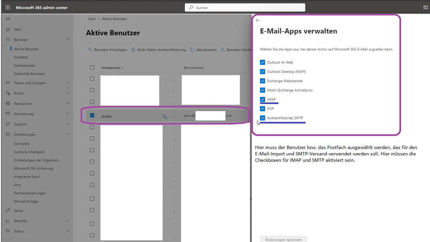Click the Aktive Benutzer breadcrumb link

pyautogui.click(x=115, y=19)
